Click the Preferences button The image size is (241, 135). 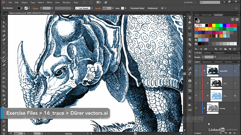[153, 8]
